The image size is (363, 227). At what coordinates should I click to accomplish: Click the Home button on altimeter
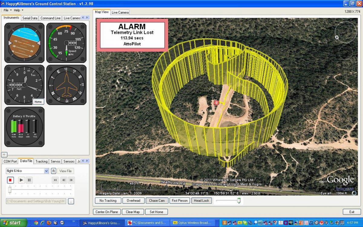tap(38, 102)
